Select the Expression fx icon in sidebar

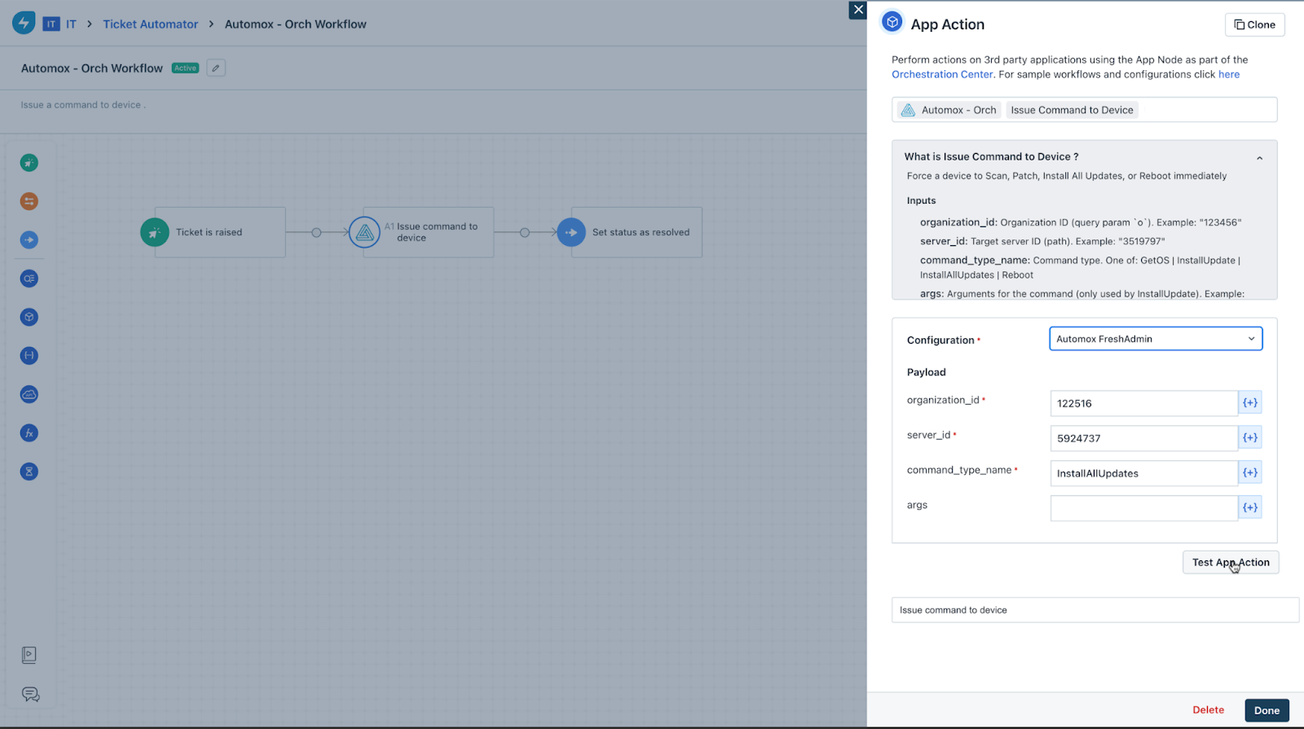[29, 433]
